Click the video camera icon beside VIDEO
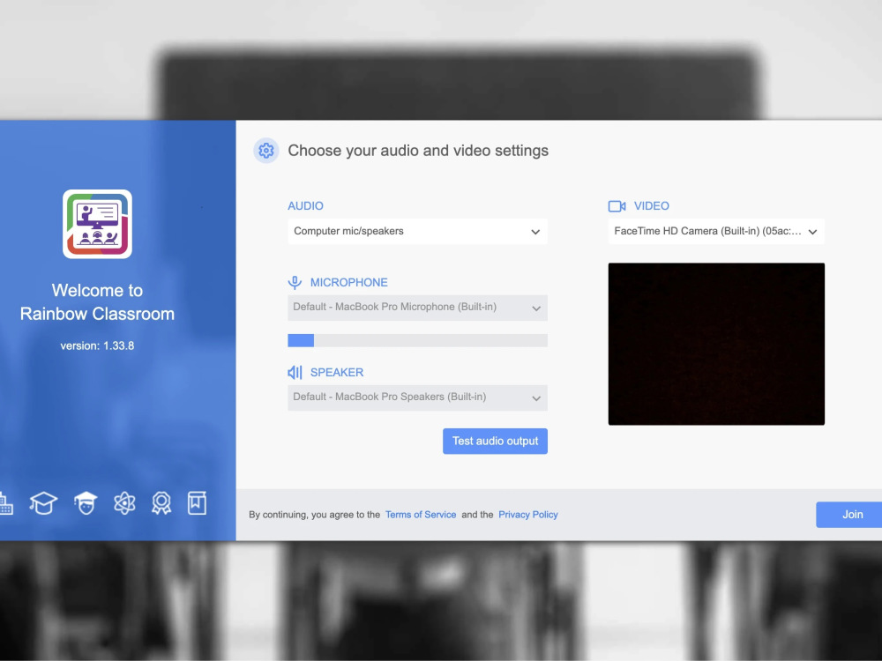The width and height of the screenshot is (882, 661). point(617,206)
